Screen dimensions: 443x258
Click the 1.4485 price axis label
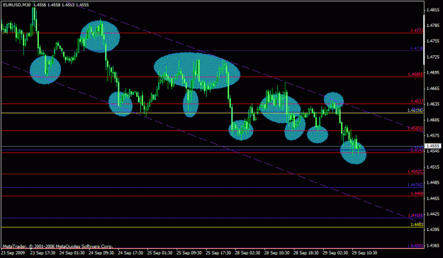point(433,183)
